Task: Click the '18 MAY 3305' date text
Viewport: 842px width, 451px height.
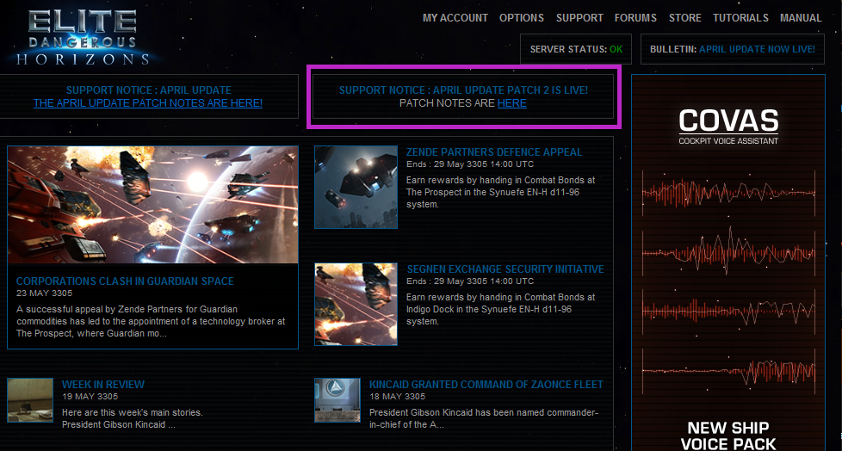Action: click(x=398, y=397)
